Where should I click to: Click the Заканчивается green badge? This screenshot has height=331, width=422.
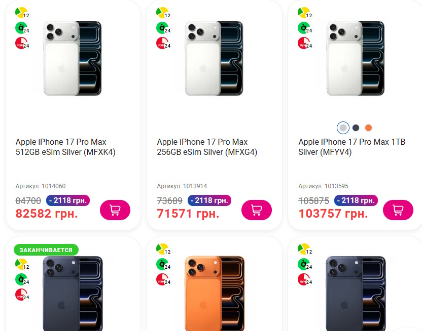[x=46, y=250]
